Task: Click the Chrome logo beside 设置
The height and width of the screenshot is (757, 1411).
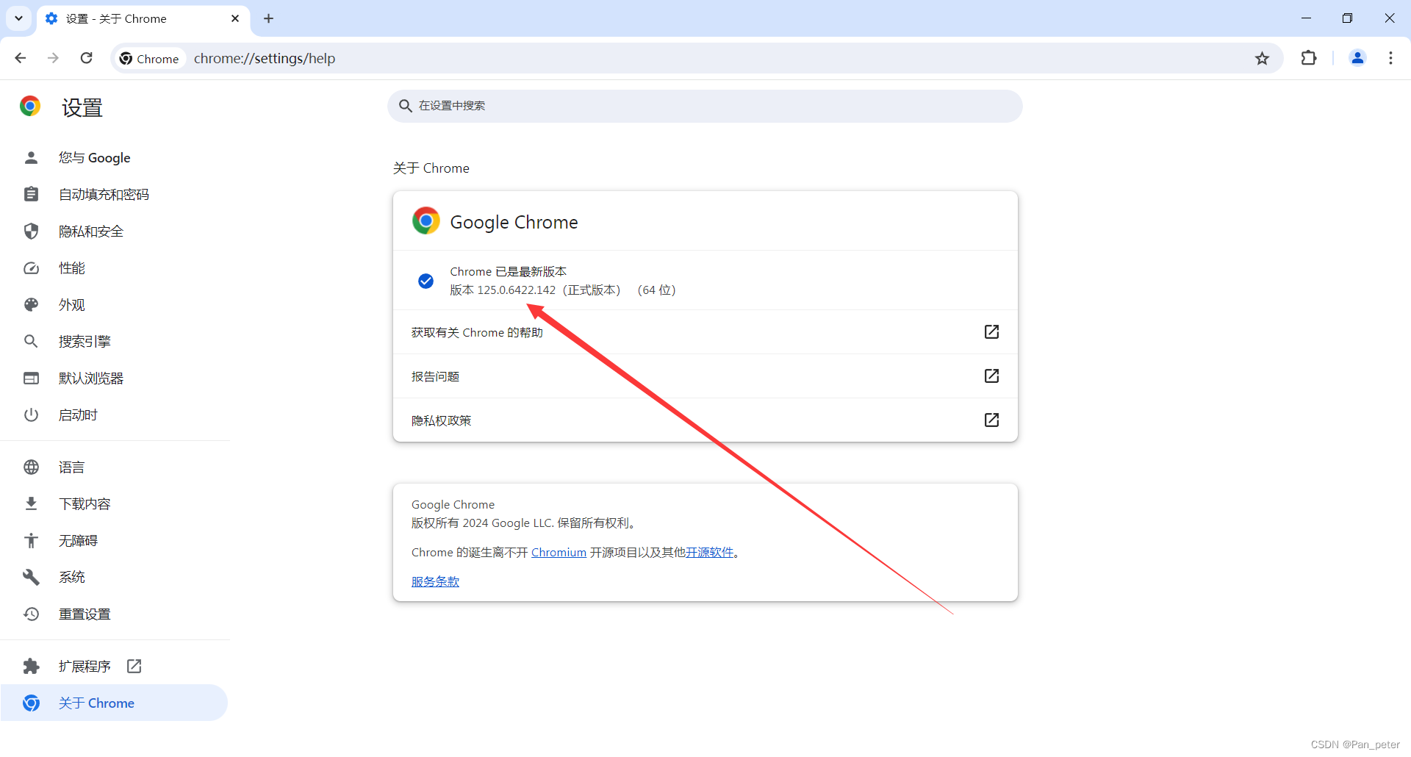Action: click(30, 107)
